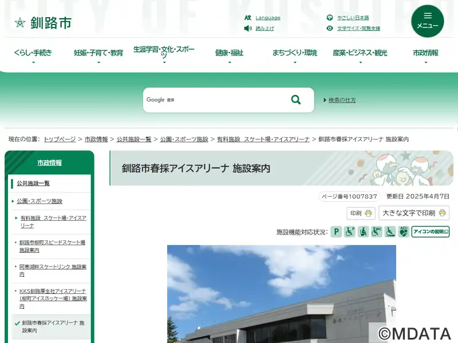Screen dimensions: 458x343
Task: Go to トップページ in the breadcrumb
Action: [x=60, y=139]
